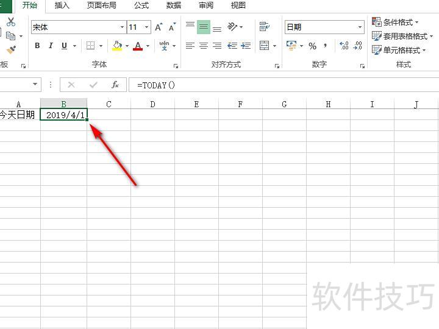Viewport: 439px width, 329px height.
Task: Decrease indent icon
Action: pyautogui.click(x=232, y=46)
